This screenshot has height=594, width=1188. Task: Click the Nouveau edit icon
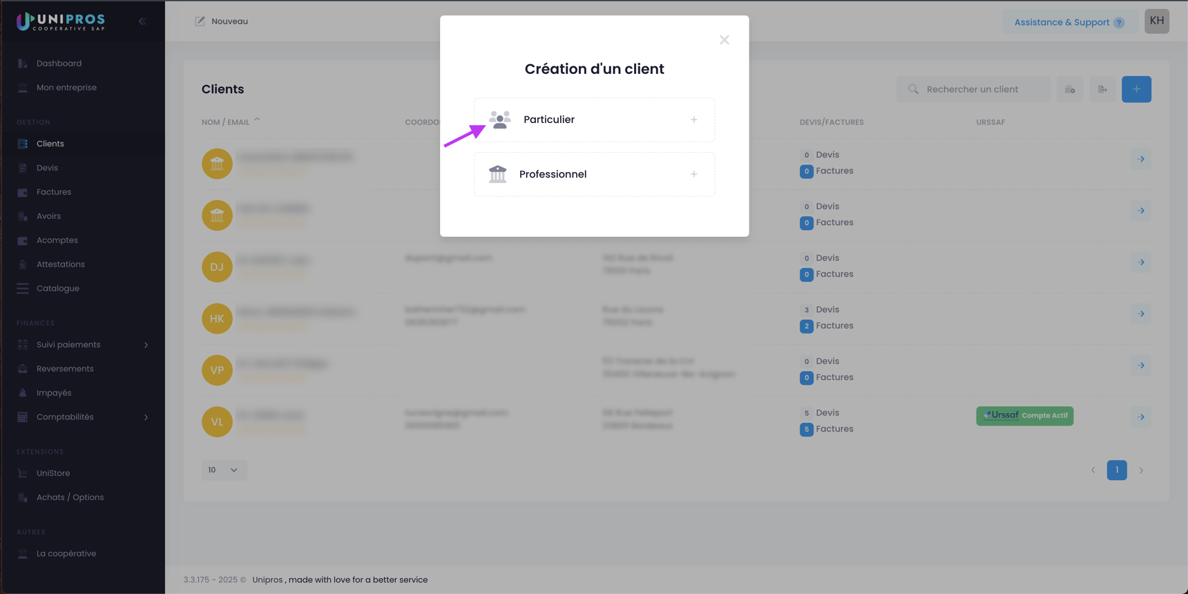click(200, 21)
